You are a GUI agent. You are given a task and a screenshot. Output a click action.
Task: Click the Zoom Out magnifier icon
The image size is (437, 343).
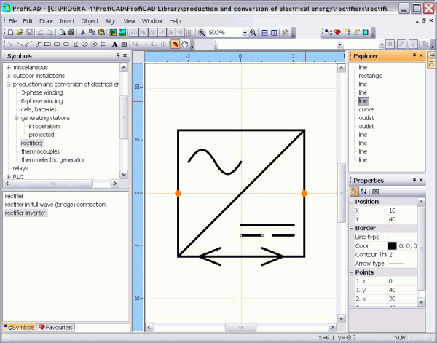tap(253, 33)
